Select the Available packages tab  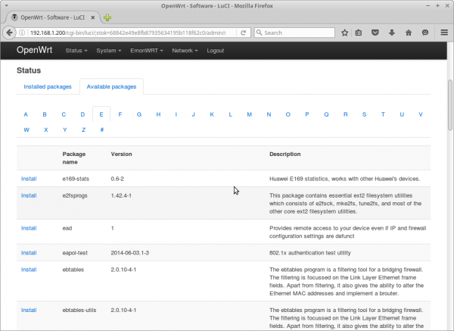pyautogui.click(x=111, y=86)
